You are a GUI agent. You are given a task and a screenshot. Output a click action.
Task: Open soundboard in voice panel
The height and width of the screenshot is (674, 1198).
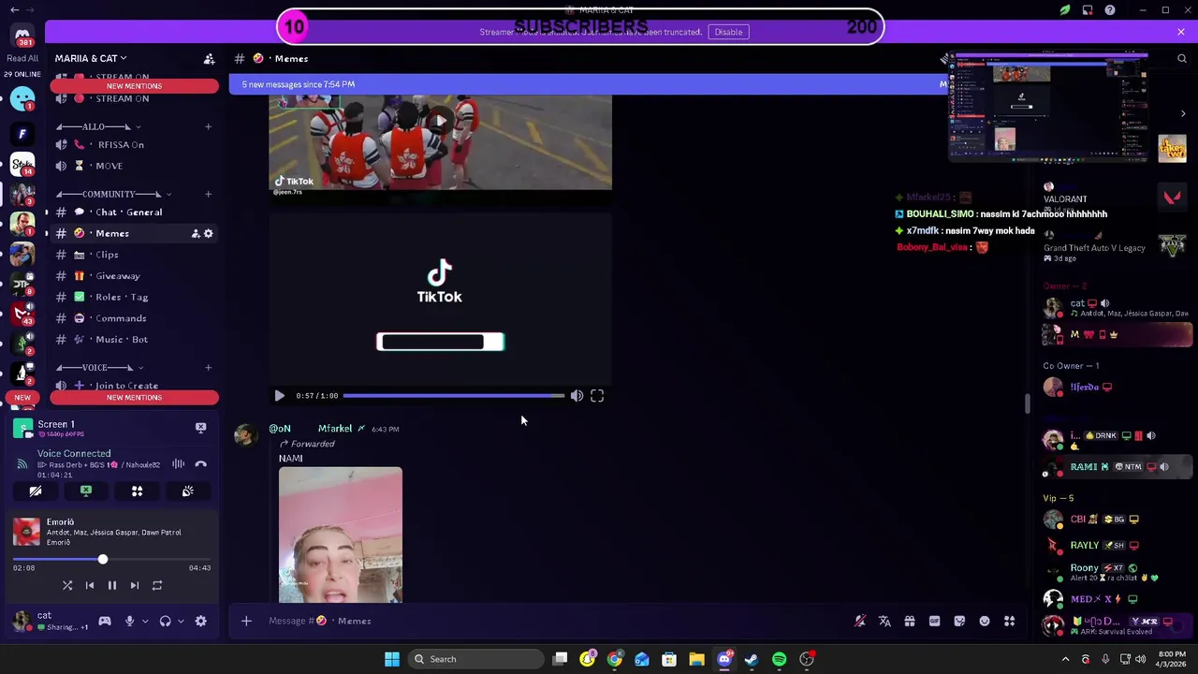click(187, 491)
